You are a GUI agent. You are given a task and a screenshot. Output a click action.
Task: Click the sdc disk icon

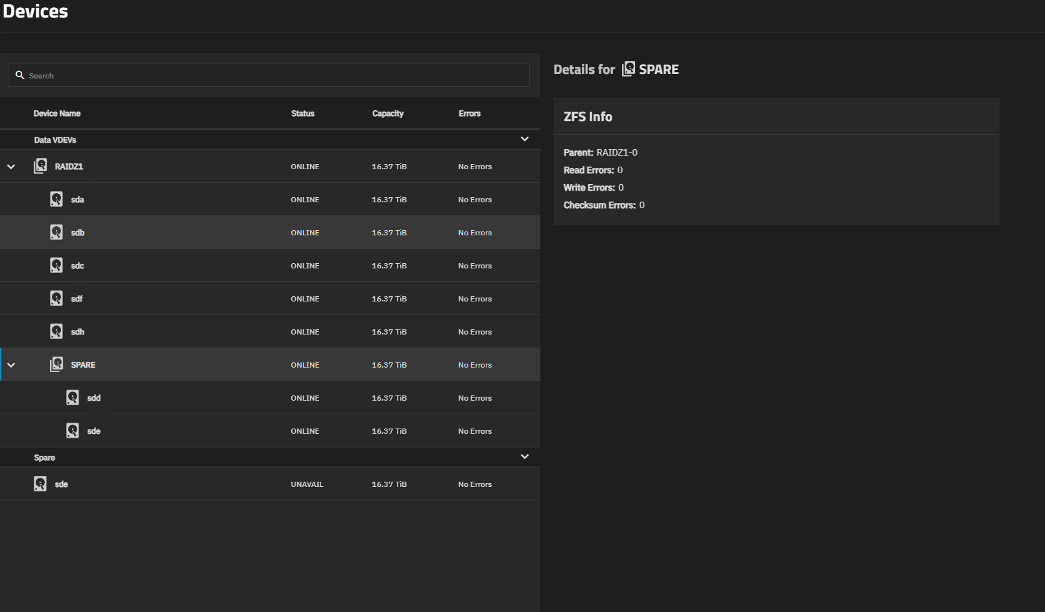56,265
